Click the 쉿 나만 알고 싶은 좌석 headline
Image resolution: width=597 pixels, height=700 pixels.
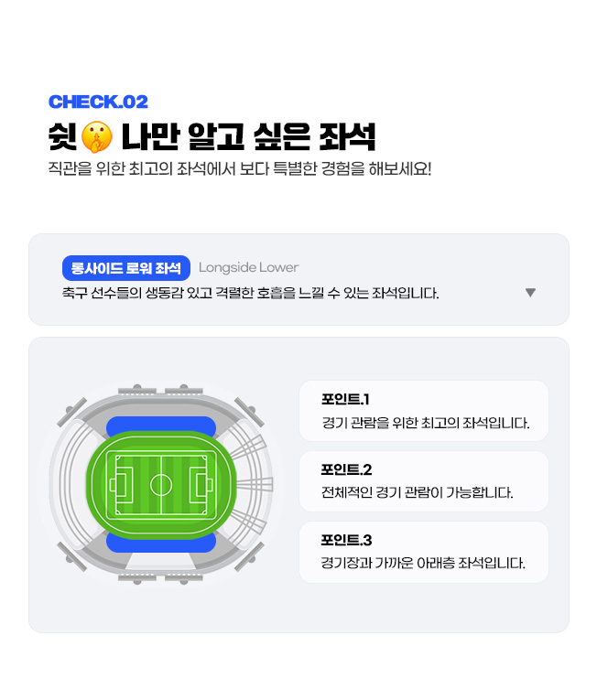tap(212, 136)
